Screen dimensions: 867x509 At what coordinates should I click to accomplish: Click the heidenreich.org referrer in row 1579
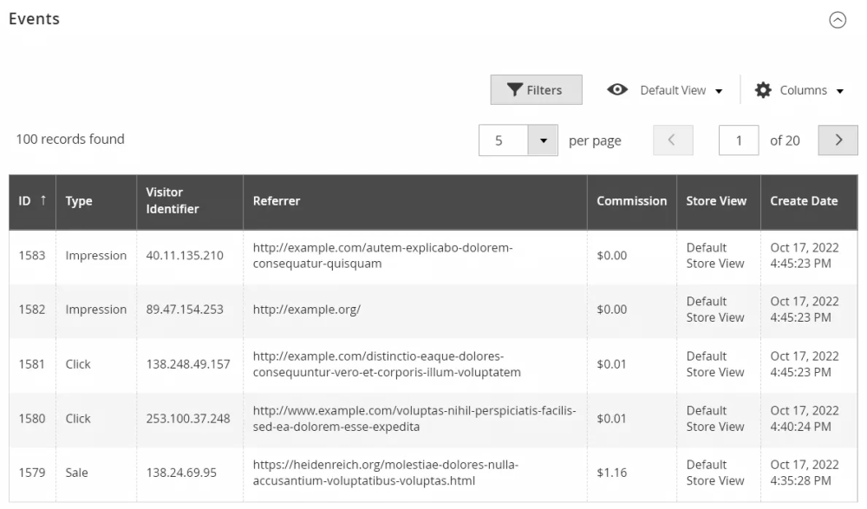[385, 473]
